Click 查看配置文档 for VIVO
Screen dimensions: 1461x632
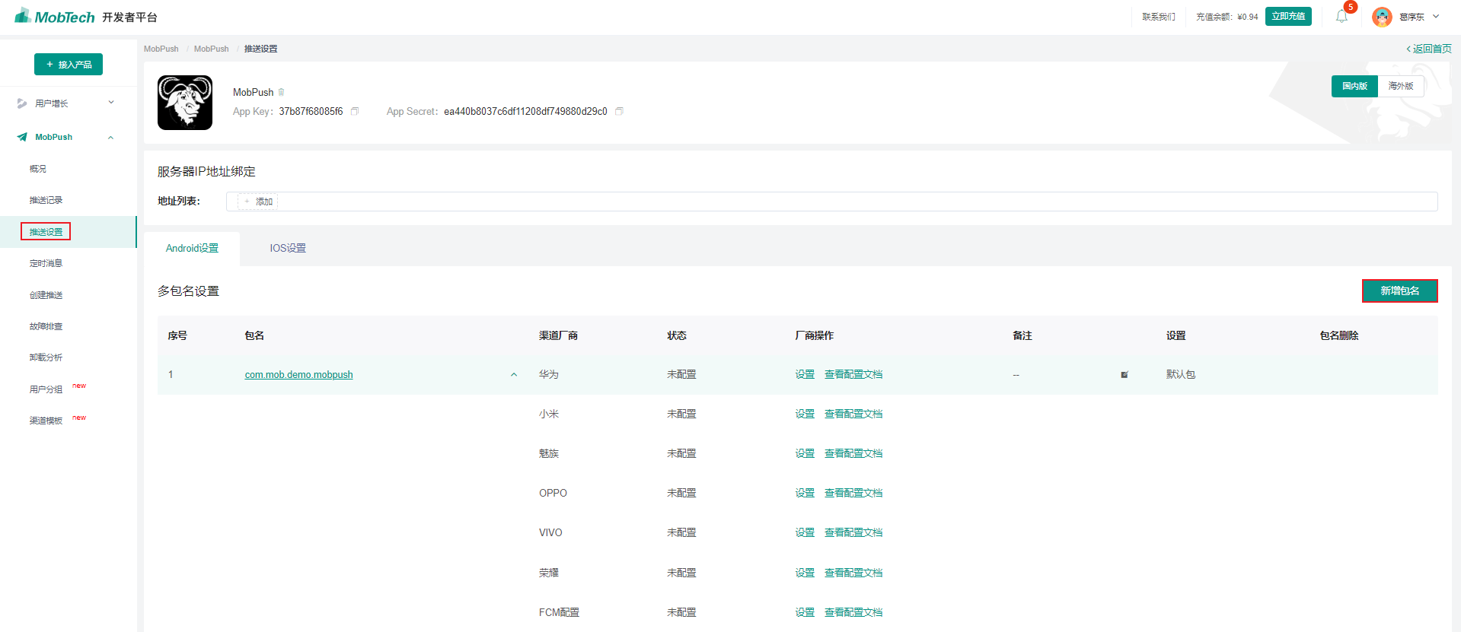point(853,532)
